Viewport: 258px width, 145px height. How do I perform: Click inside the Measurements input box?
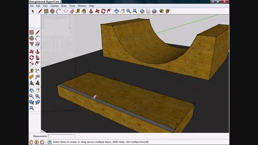point(61,136)
